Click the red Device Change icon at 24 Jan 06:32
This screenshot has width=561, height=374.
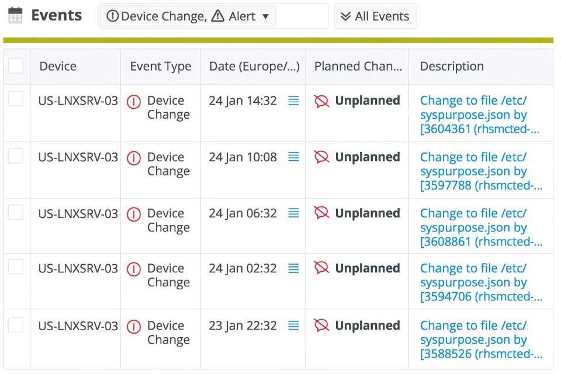[134, 214]
